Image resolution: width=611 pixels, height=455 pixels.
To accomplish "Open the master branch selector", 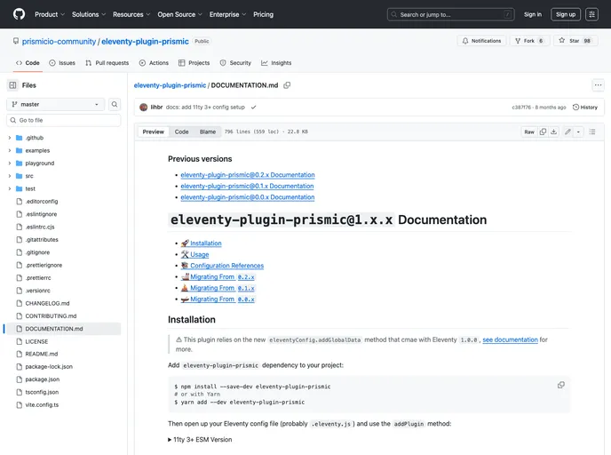I will (56, 104).
